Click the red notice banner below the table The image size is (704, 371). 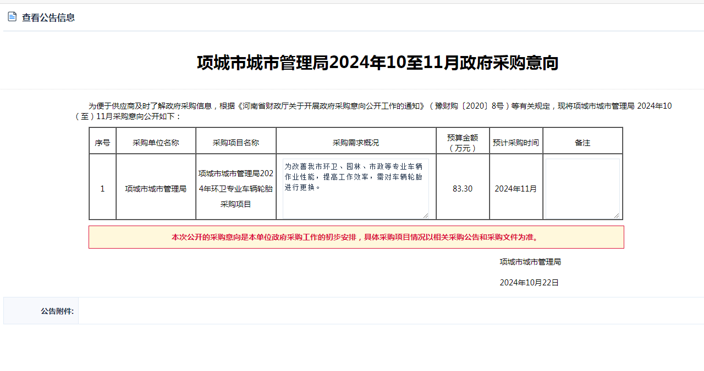click(356, 238)
